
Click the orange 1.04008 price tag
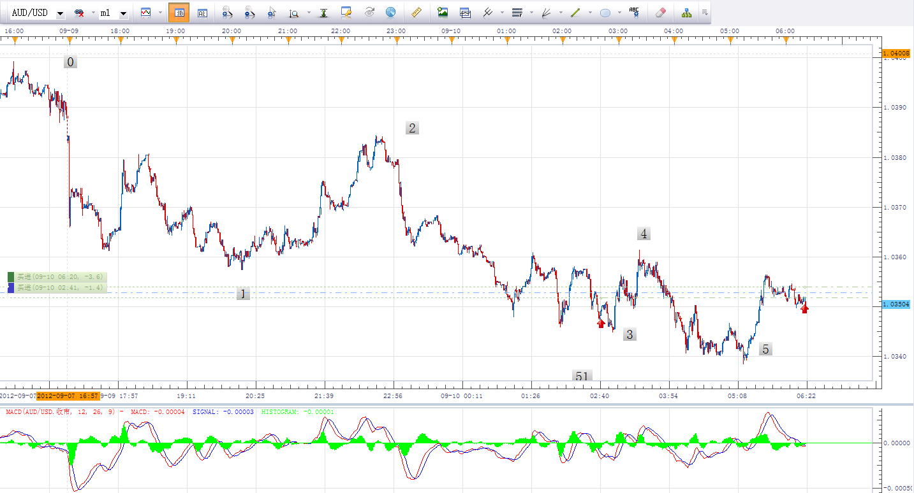click(x=896, y=54)
